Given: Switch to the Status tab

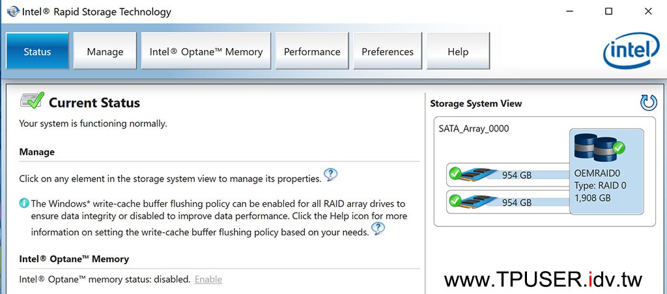Looking at the screenshot, I should (x=37, y=51).
